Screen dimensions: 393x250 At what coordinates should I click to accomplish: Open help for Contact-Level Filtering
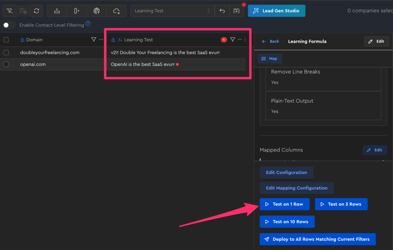click(88, 24)
